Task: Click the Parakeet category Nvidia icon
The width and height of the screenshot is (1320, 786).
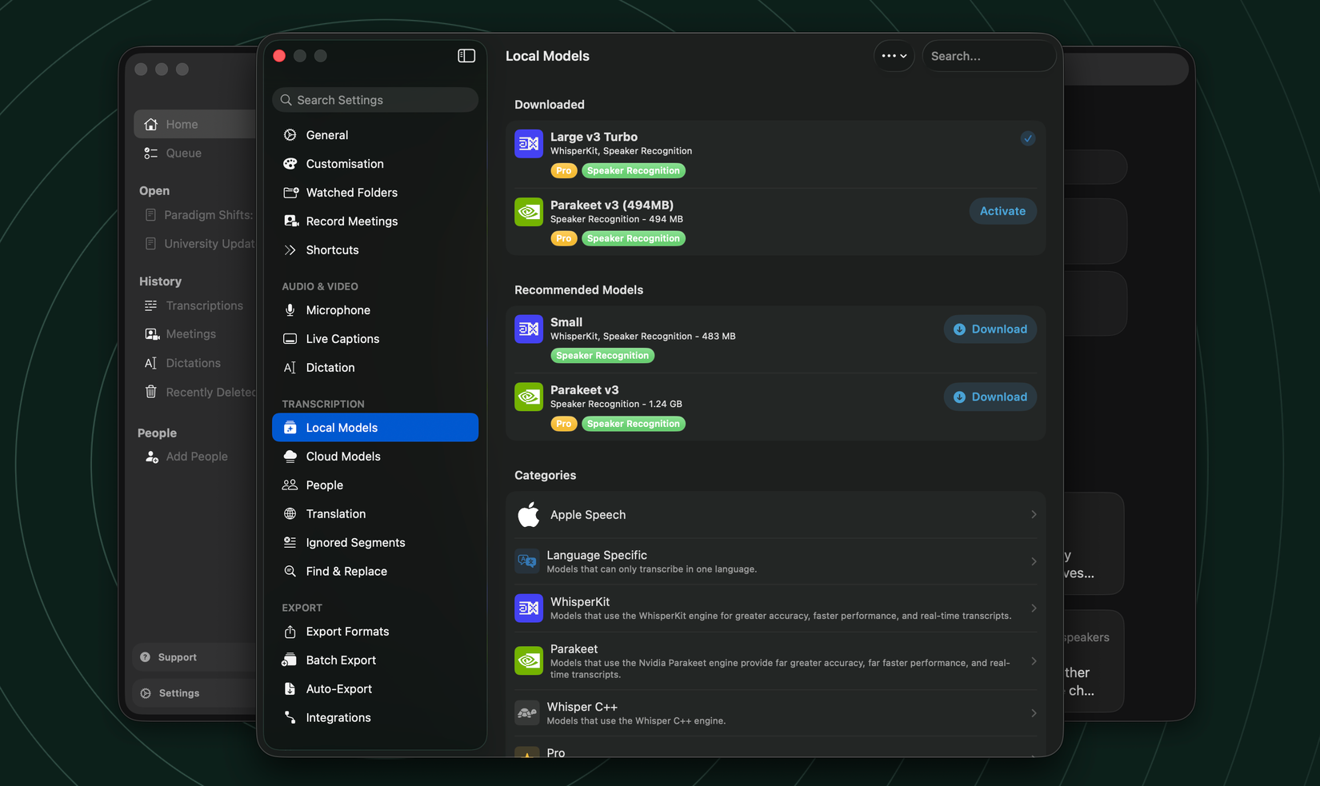Action: 529,661
